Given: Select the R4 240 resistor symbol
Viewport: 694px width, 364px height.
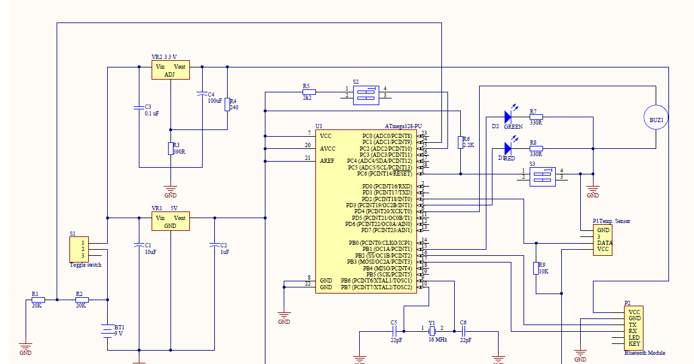Looking at the screenshot, I should click(228, 105).
